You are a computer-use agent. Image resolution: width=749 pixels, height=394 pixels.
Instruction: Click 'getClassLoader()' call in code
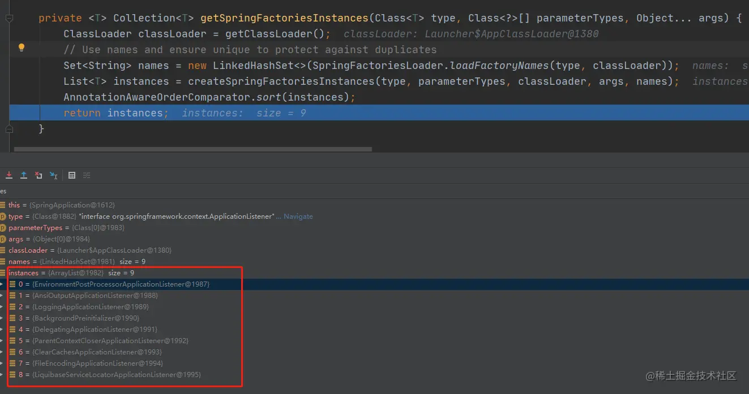[275, 34]
